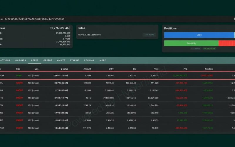Click XRP amount -1.41M
The width and height of the screenshot is (235, 147).
(88, 121)
